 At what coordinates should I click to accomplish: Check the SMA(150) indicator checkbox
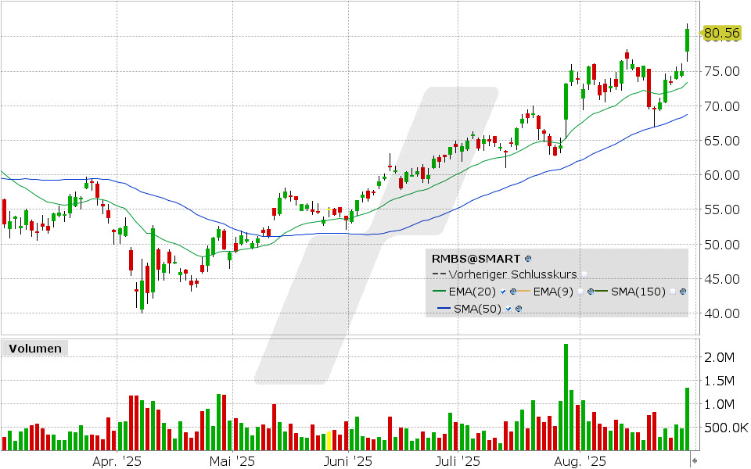point(673,292)
